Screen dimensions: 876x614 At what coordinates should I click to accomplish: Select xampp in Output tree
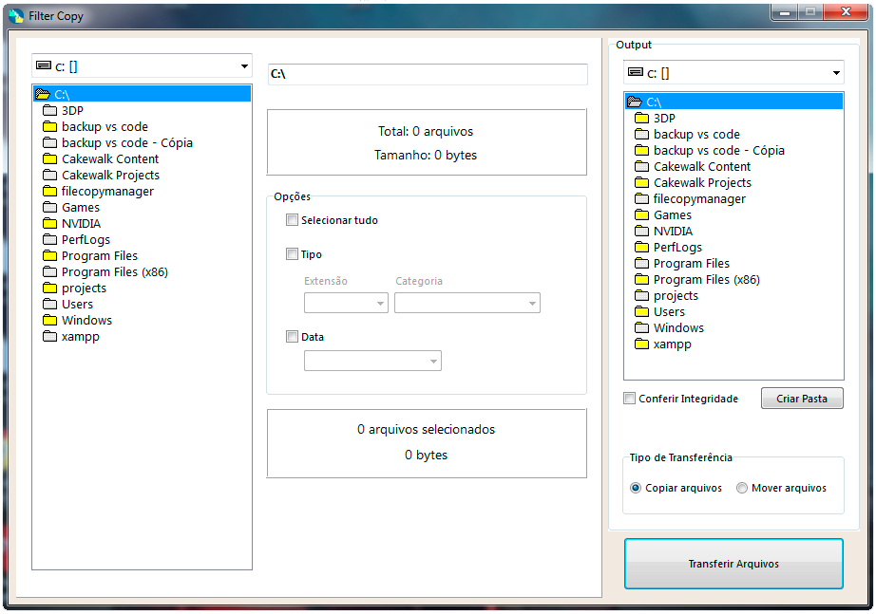[672, 344]
